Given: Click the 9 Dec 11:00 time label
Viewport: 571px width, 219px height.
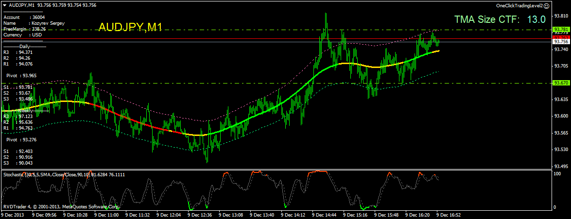Looking at the screenshot, I should pos(107,216).
